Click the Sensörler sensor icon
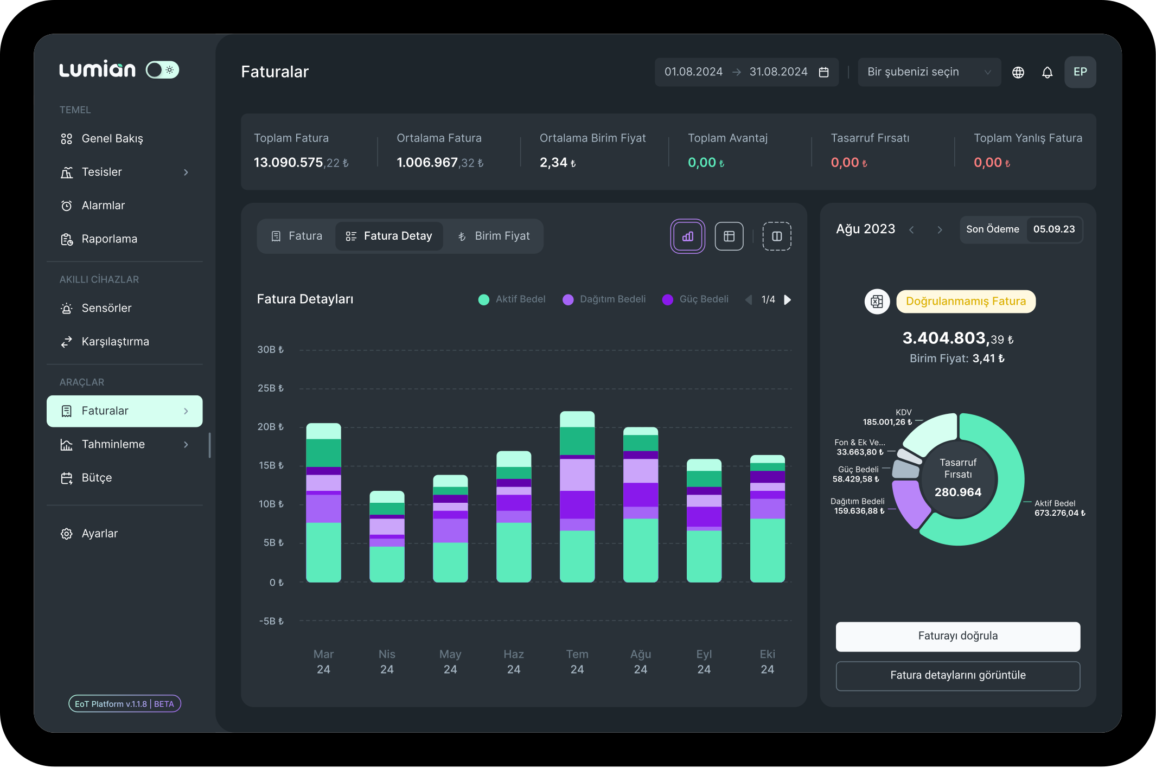The width and height of the screenshot is (1156, 768). pos(67,309)
